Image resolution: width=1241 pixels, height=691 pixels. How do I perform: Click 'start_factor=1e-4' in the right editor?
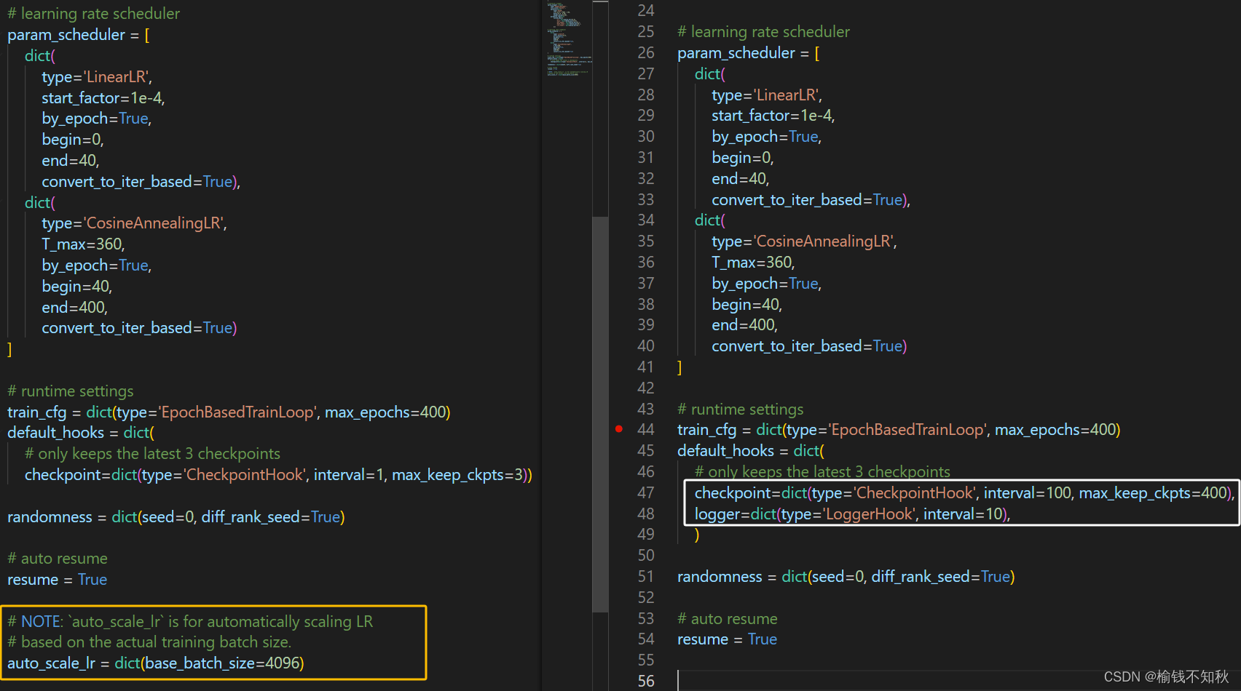pos(771,116)
